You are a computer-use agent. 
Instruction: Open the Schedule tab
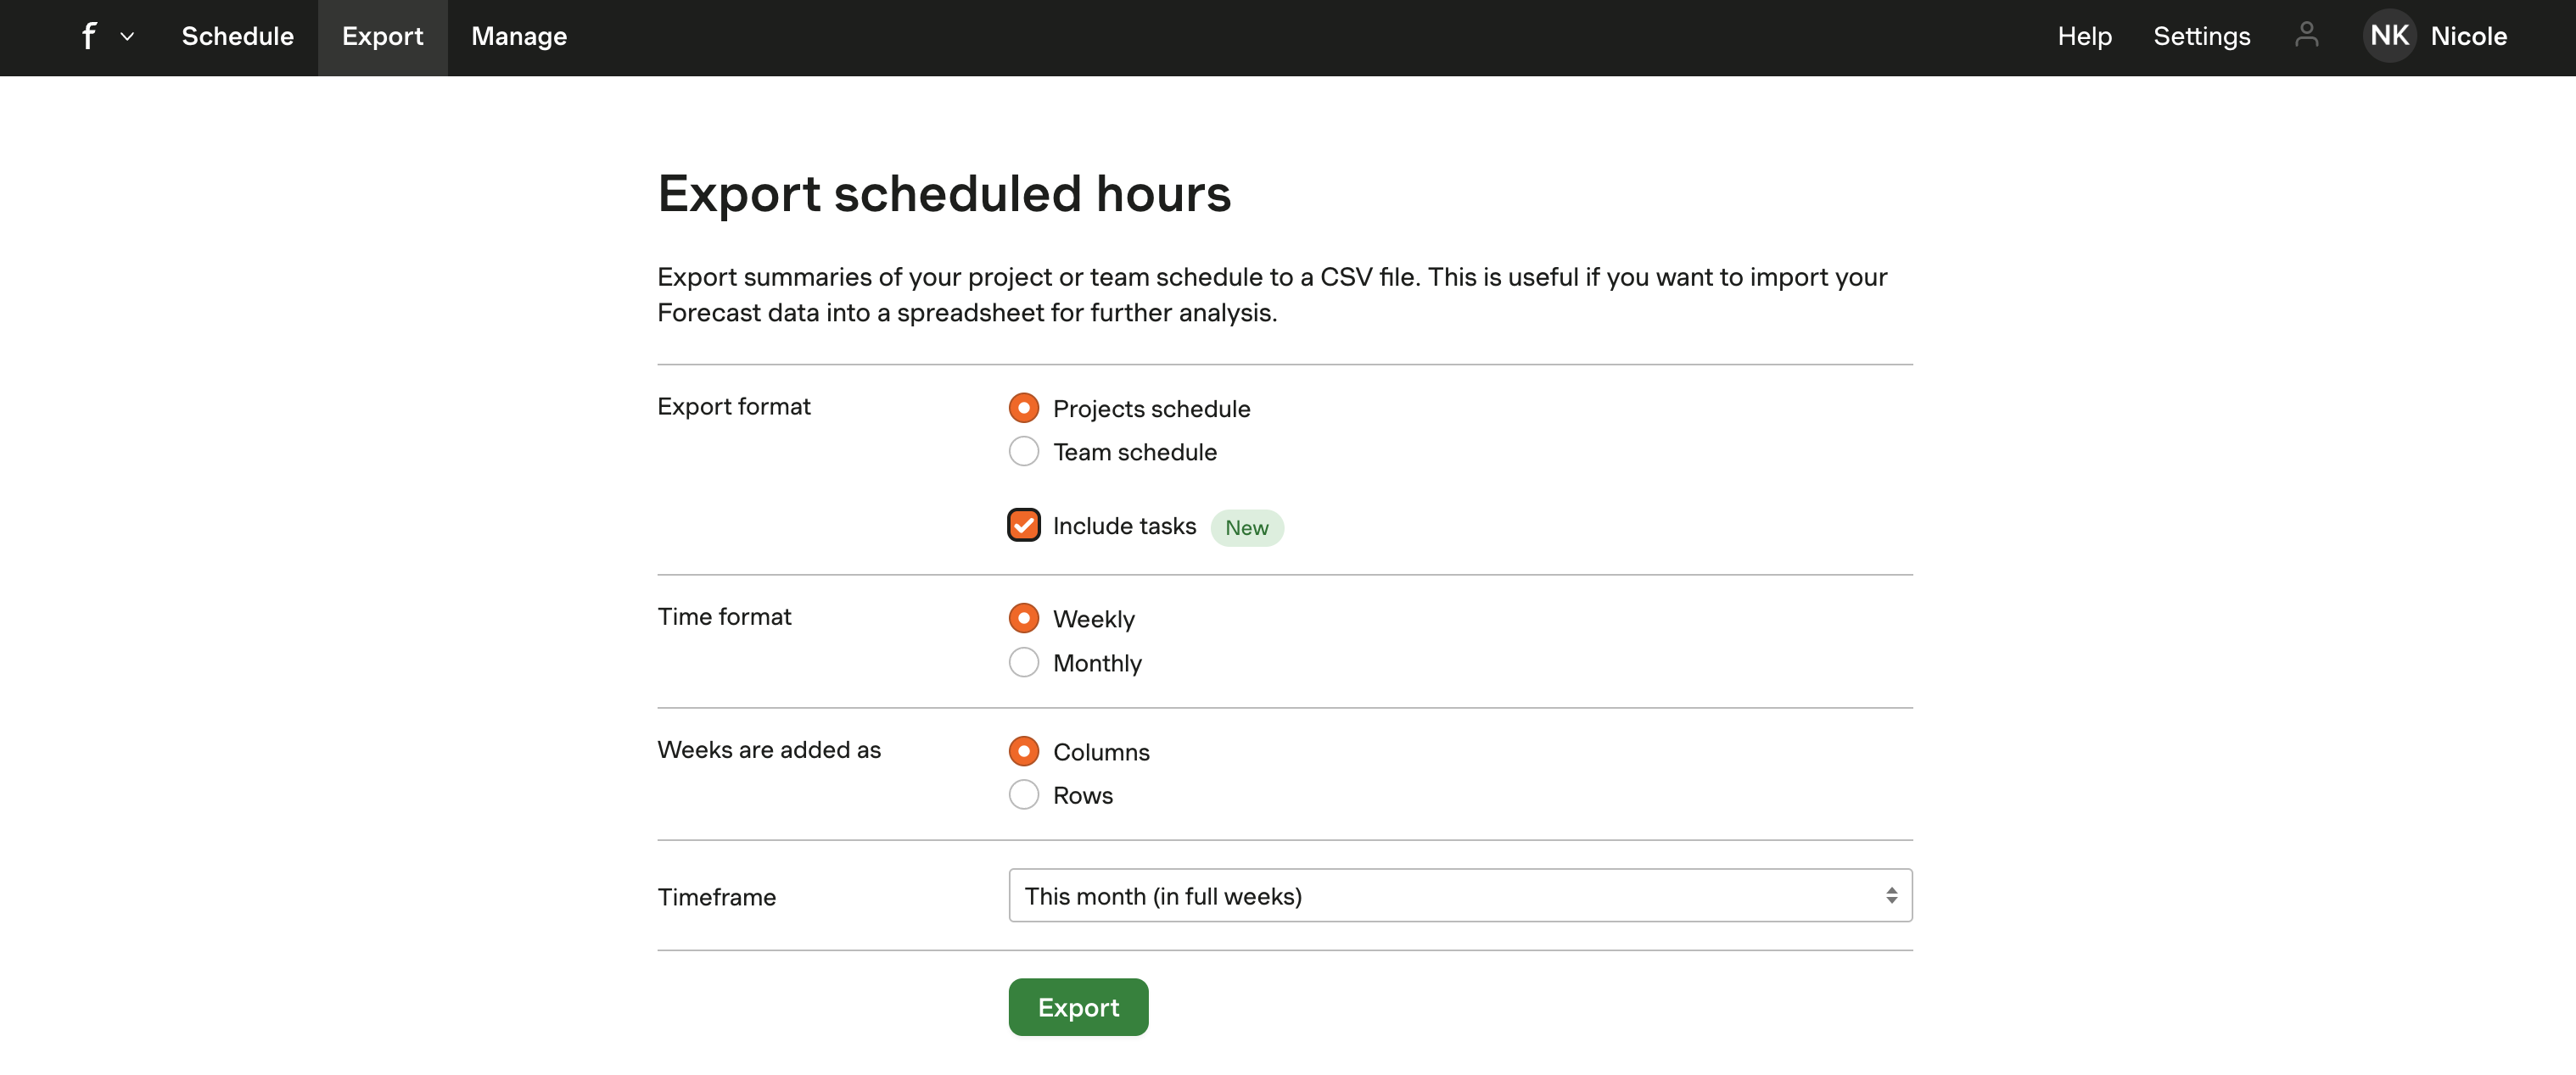238,37
